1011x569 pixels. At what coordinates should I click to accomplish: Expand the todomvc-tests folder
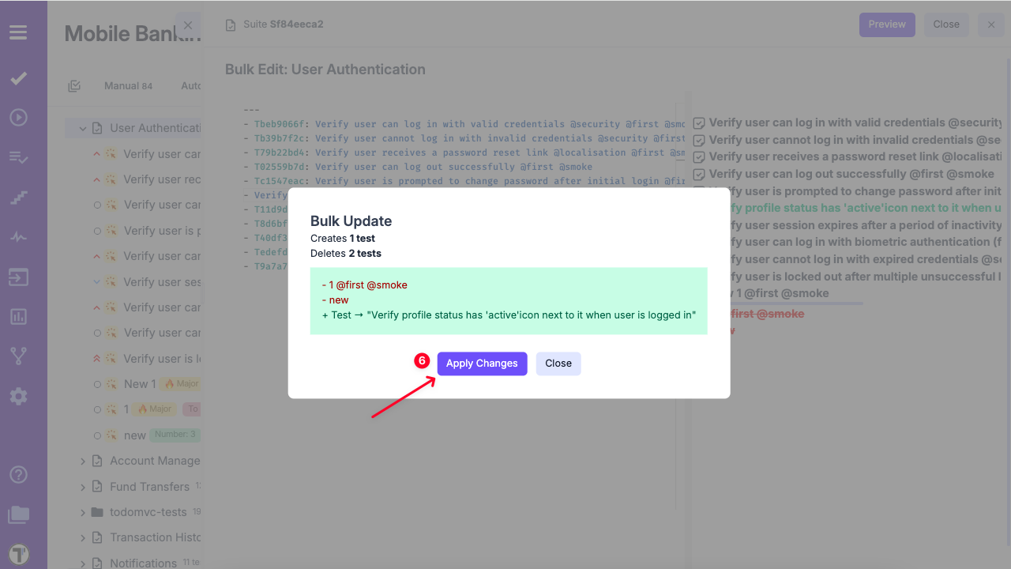click(82, 512)
